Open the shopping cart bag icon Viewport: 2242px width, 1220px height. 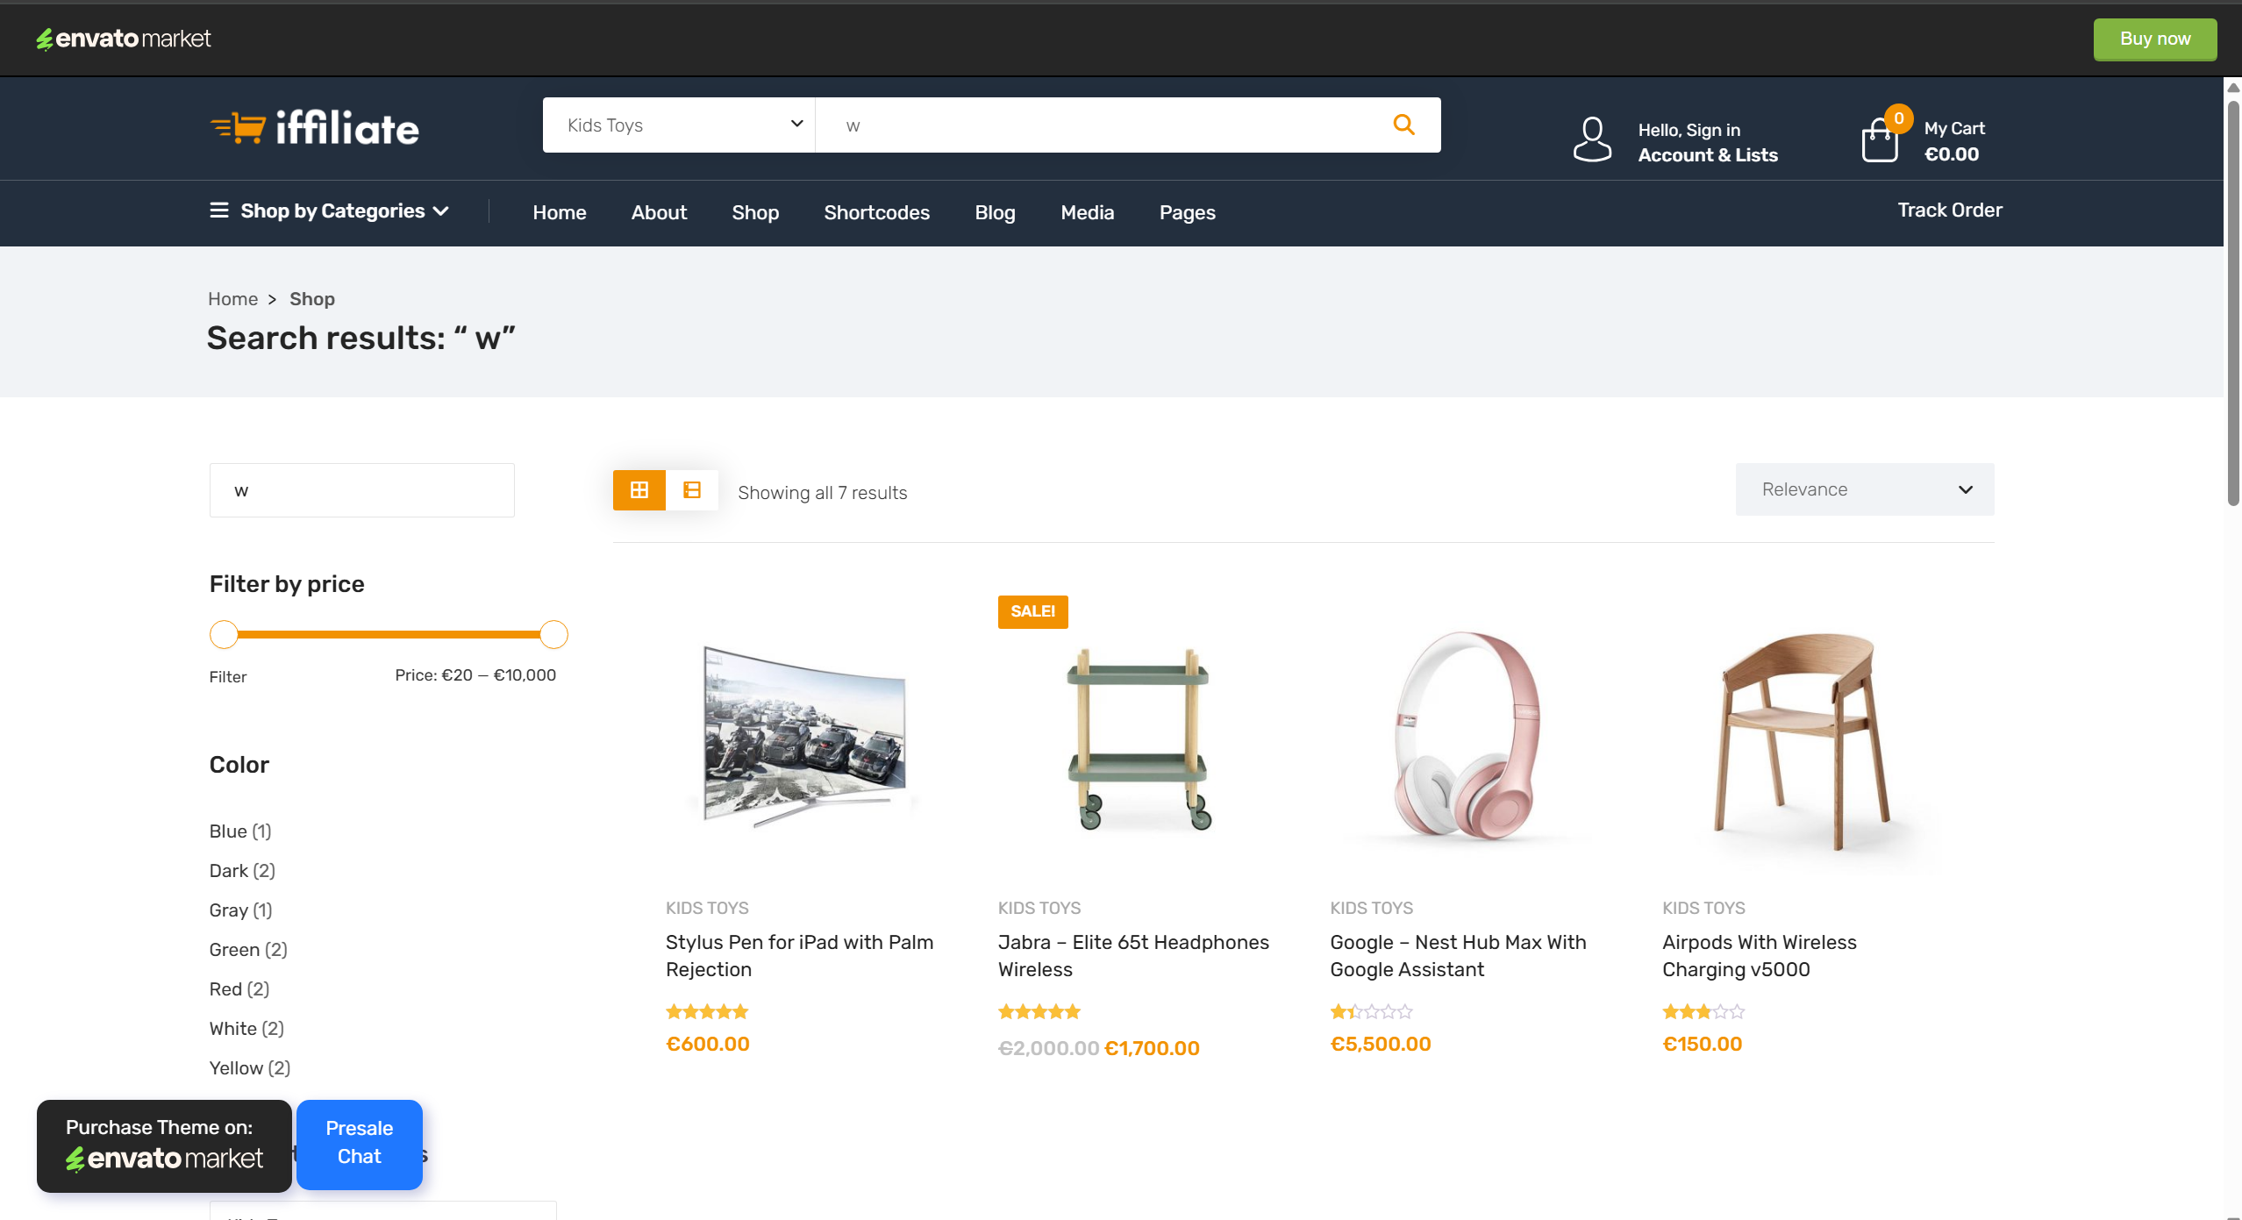[1880, 140]
